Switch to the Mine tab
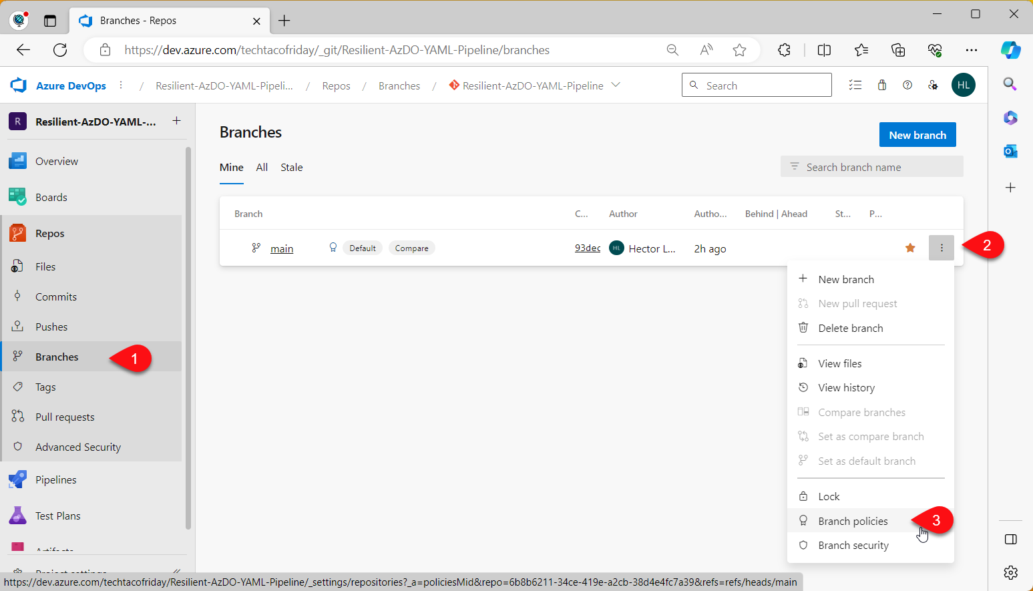Image resolution: width=1033 pixels, height=591 pixels. coord(232,167)
